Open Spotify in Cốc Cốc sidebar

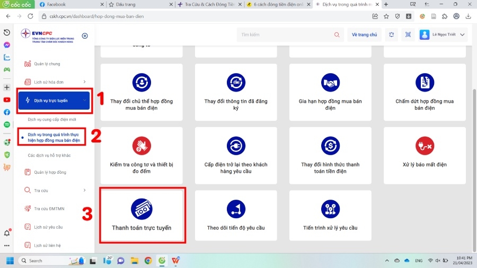[7, 124]
